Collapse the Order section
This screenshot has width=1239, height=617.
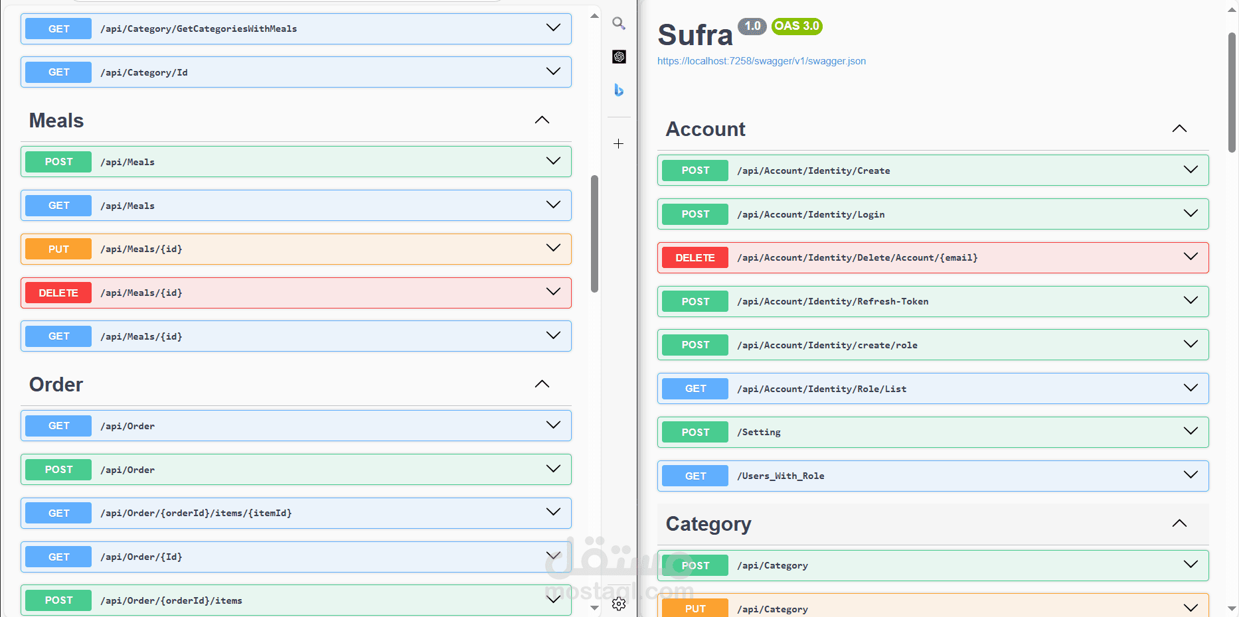[542, 384]
